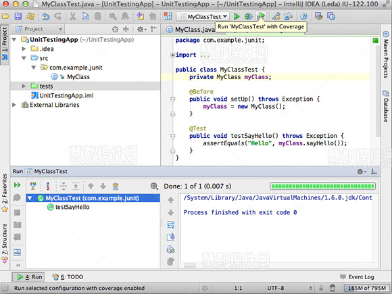This screenshot has height=294, width=392.
Task: Open the Z: Structure side tab
Action: (5, 243)
